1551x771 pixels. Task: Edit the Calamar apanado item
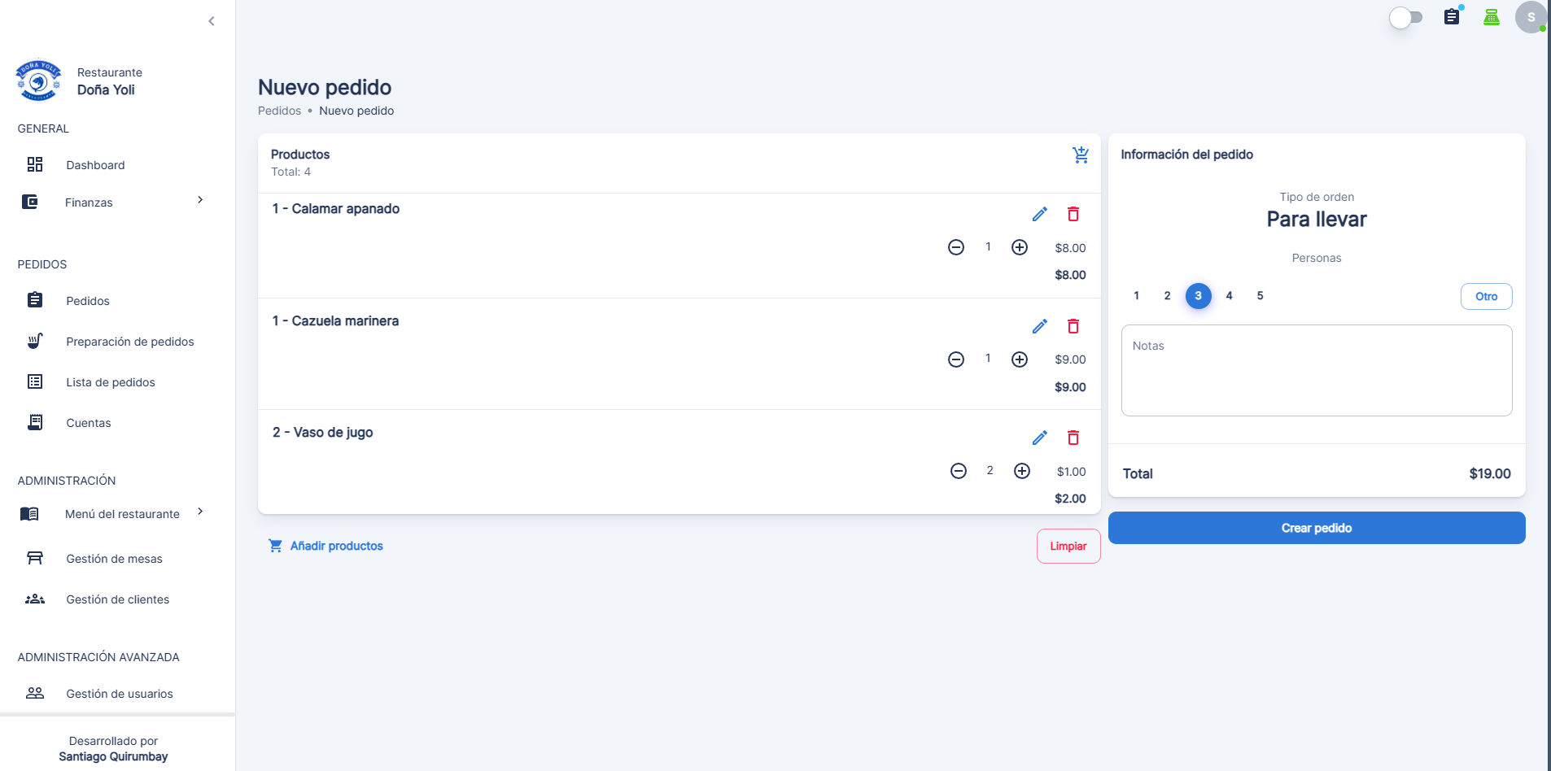tap(1039, 214)
